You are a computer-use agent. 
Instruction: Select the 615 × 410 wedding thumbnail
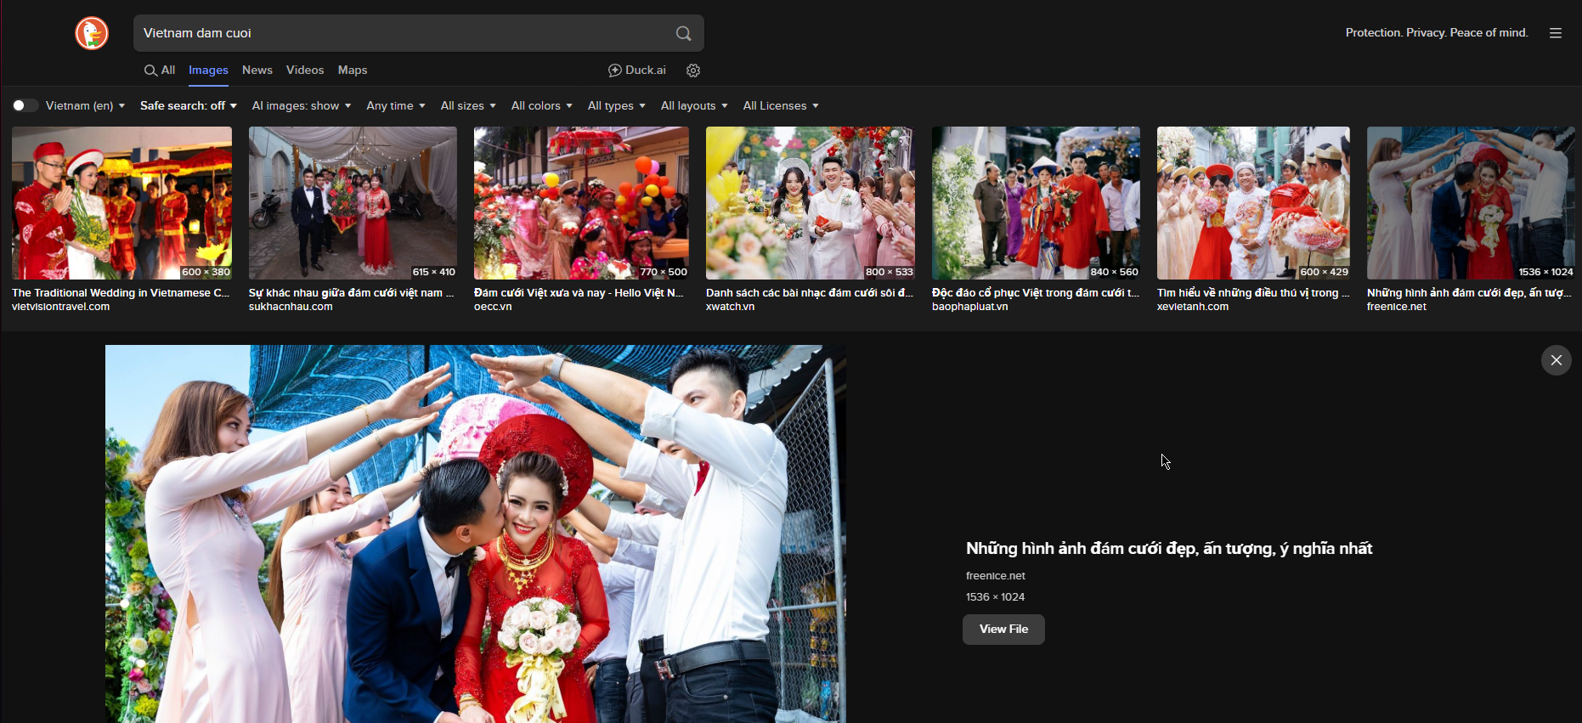pyautogui.click(x=353, y=203)
